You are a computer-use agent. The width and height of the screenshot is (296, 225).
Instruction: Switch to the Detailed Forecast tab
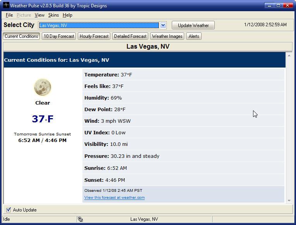(x=130, y=36)
